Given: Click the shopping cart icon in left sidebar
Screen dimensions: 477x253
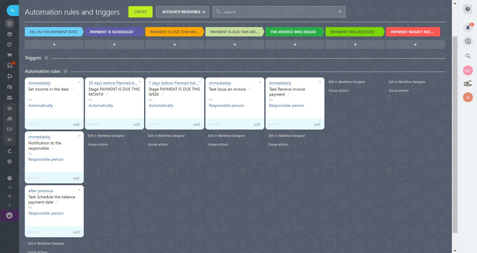Looking at the screenshot, I should (9, 55).
